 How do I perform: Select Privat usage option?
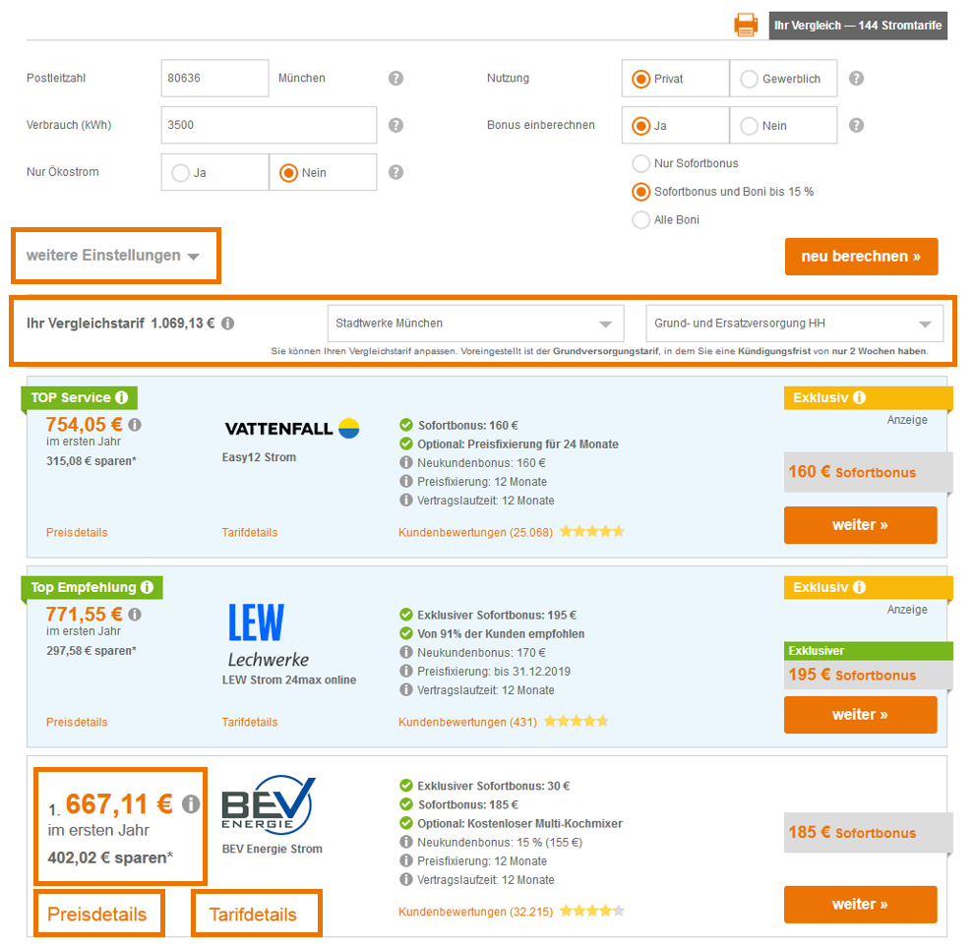675,79
